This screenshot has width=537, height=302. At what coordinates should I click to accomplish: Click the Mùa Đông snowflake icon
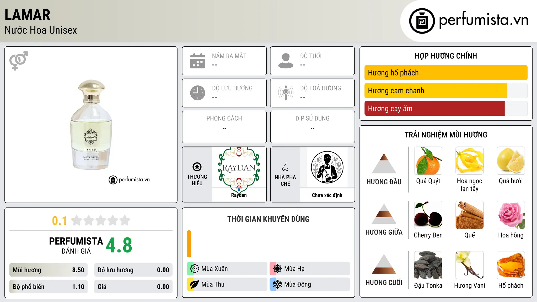[x=277, y=284]
